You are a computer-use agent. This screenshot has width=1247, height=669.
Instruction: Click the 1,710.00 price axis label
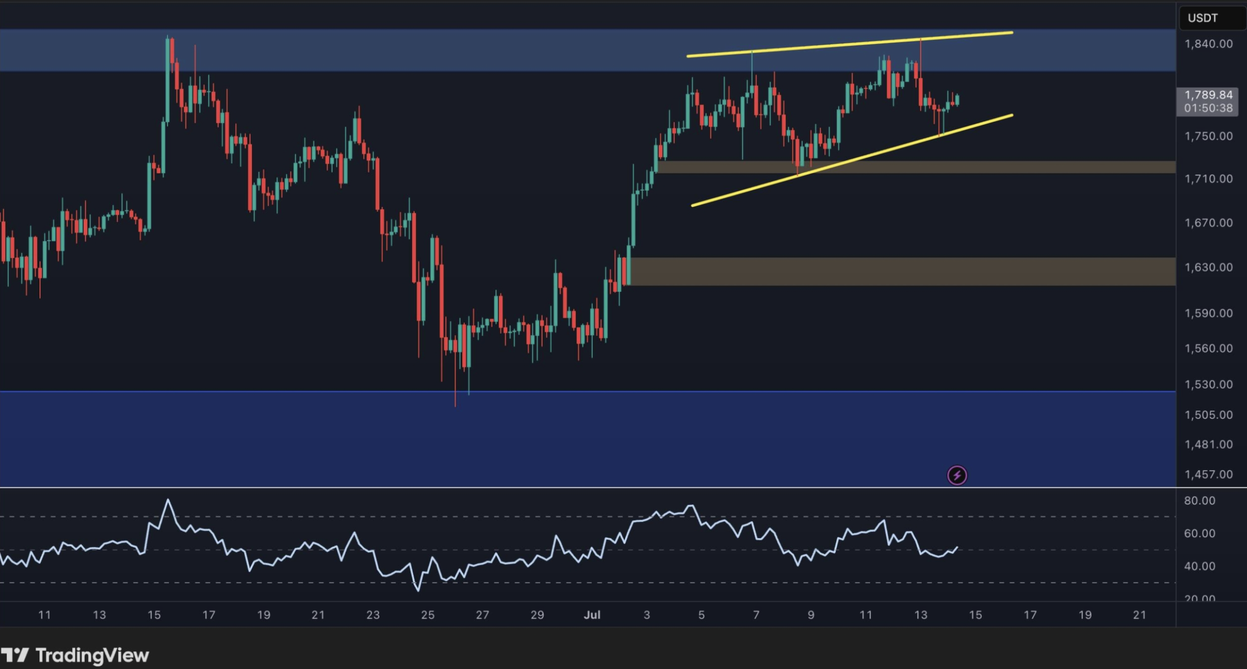click(1209, 179)
